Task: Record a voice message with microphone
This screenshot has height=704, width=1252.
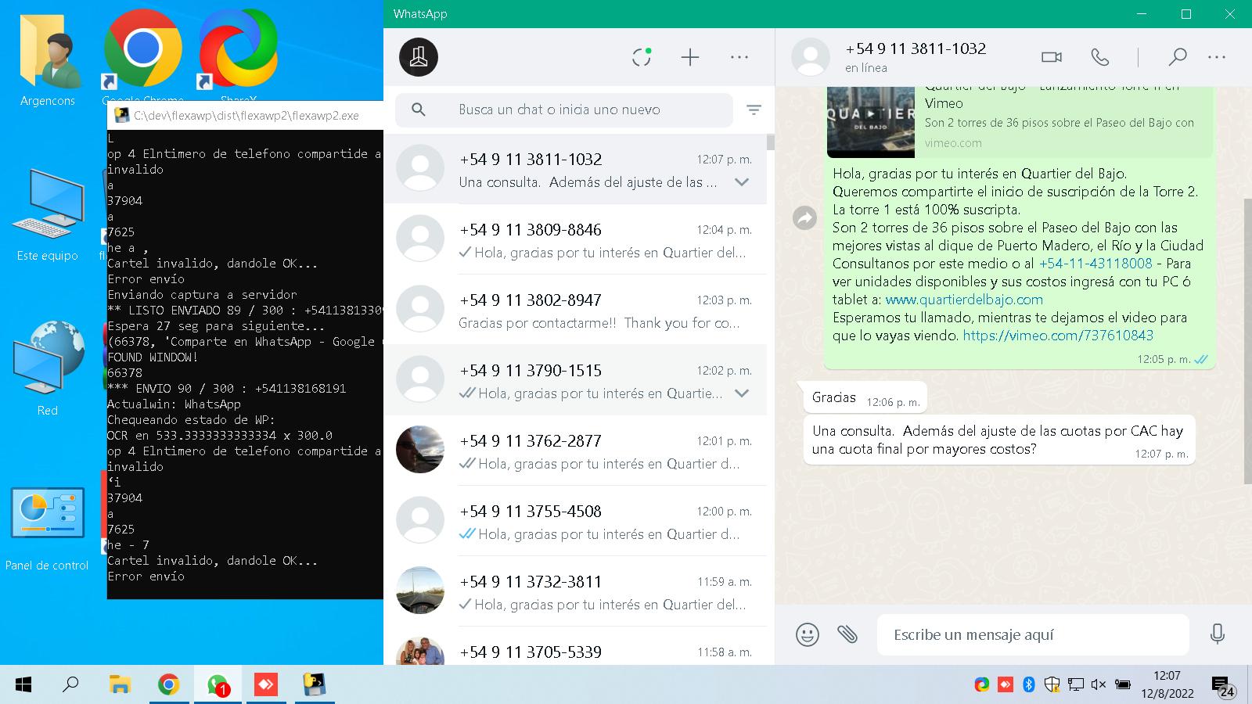Action: click(1217, 634)
